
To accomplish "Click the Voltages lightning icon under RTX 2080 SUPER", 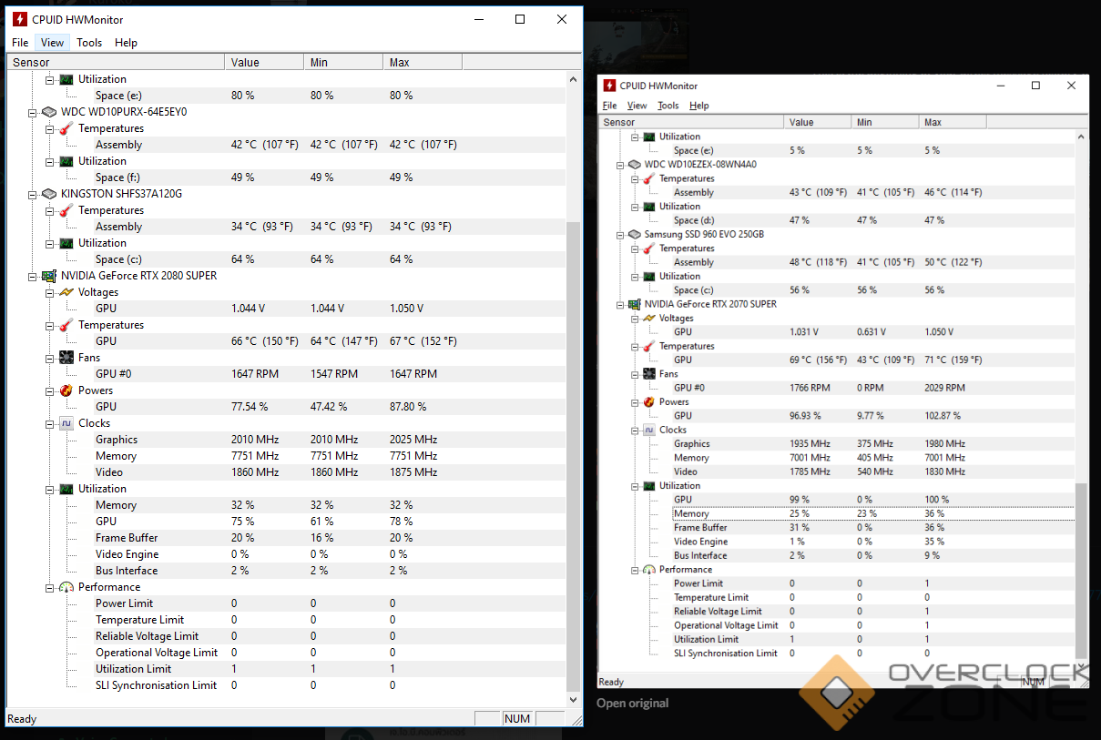I will click(x=66, y=292).
